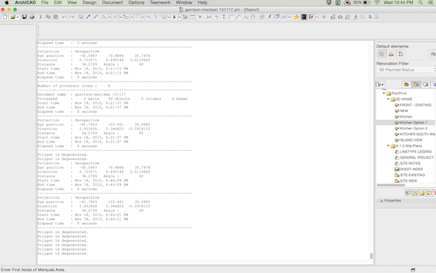Open the Document menu

[113, 2]
